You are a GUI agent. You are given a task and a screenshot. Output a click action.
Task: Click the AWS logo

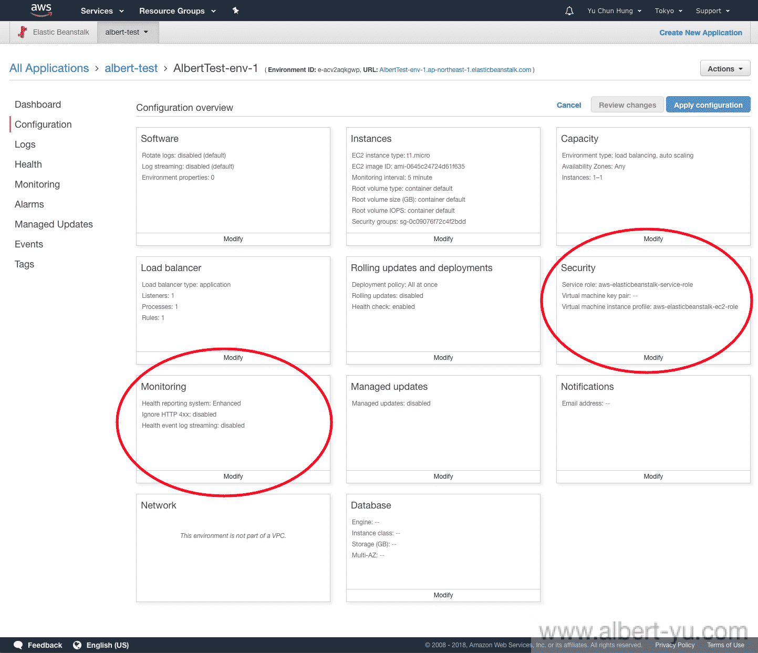[41, 10]
